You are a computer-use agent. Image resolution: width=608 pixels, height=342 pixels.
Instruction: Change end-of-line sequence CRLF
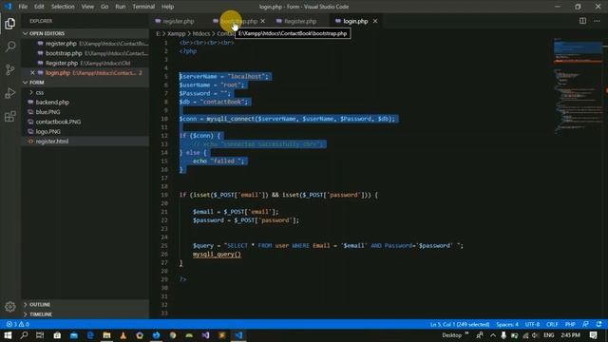[x=552, y=324]
